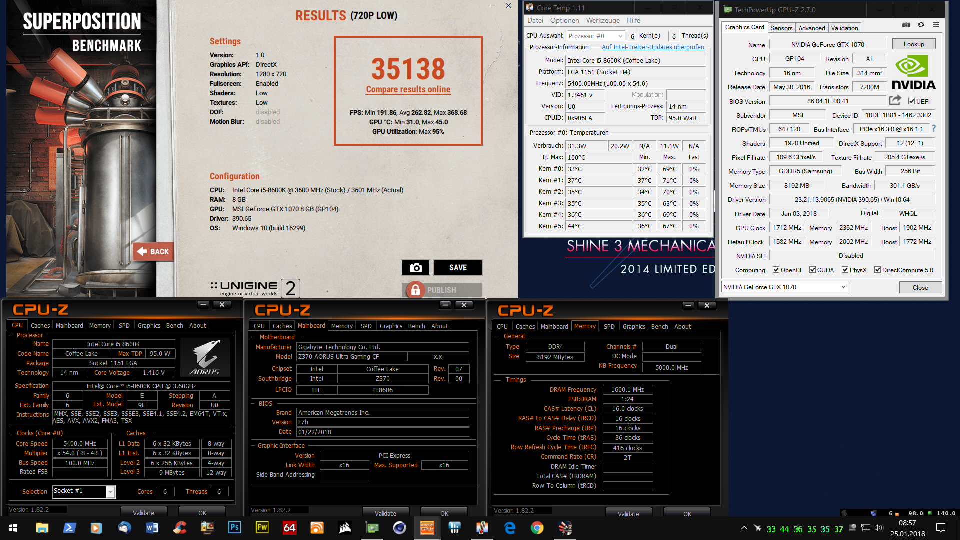This screenshot has width=960, height=540.
Task: Click the BIOS share export icon
Action: point(895,100)
